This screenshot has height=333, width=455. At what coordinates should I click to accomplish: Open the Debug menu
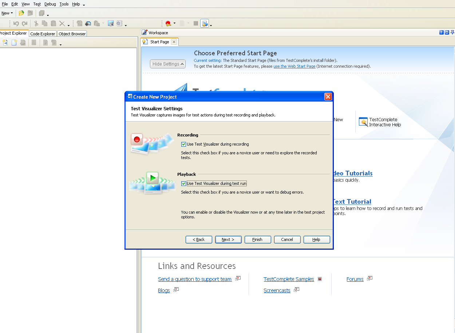click(x=50, y=4)
